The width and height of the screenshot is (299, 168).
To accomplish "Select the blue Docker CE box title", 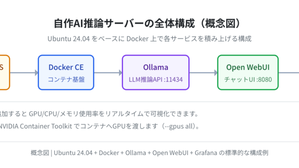I will point(66,67).
